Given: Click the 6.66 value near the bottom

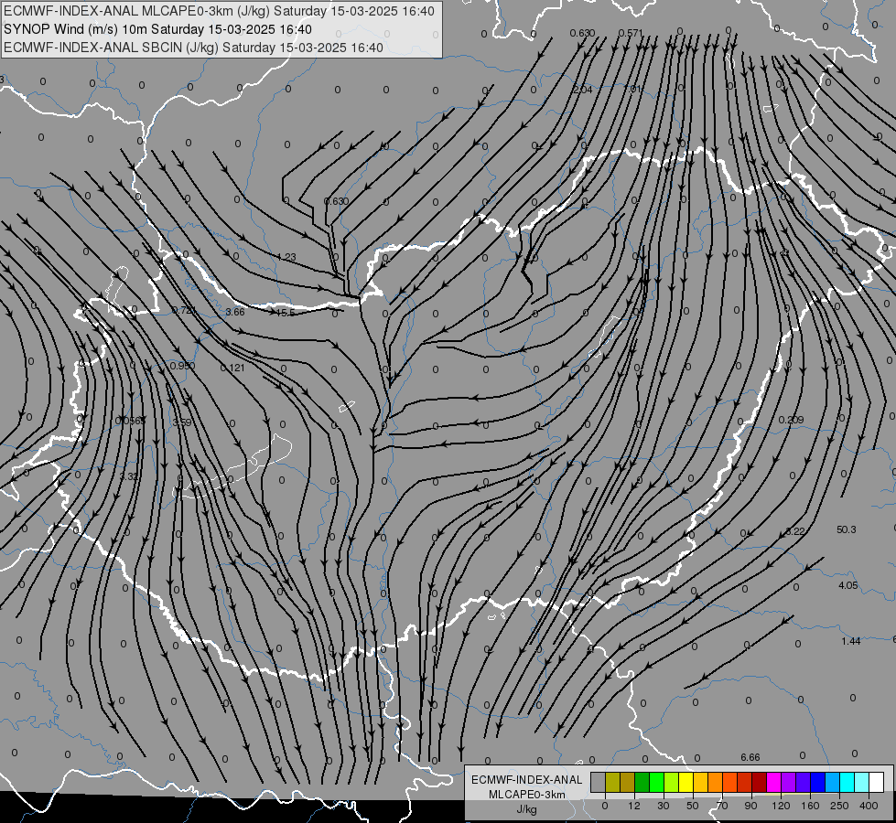Looking at the screenshot, I should click(x=750, y=757).
